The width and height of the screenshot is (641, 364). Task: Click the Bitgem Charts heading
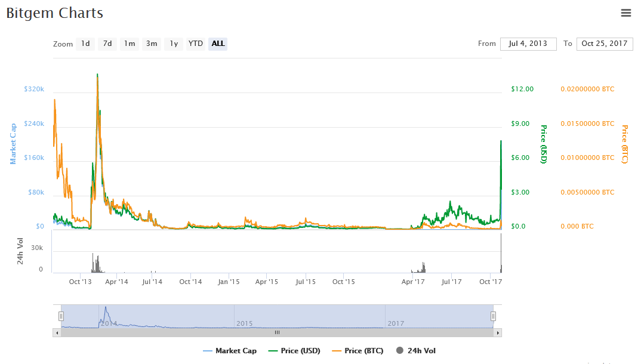pos(55,13)
